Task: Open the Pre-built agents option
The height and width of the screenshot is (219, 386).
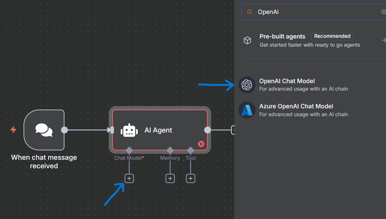Action: pos(282,37)
